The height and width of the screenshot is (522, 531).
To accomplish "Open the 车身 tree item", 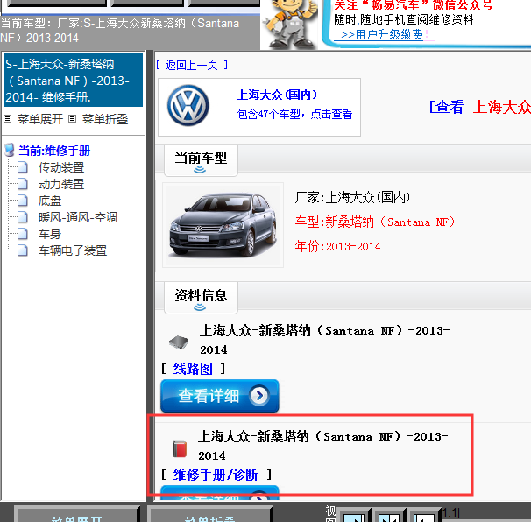I will 50,234.
